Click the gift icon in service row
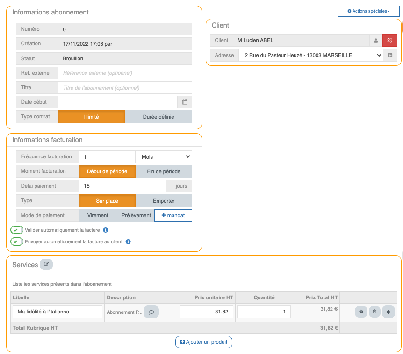Image resolution: width=403 pixels, height=354 pixels. pyautogui.click(x=361, y=312)
